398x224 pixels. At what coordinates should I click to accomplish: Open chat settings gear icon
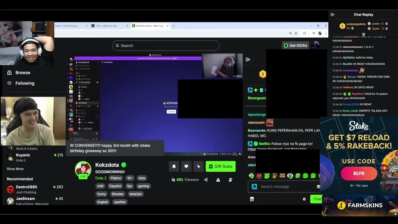304,199
